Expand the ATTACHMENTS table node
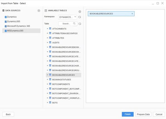This screenshot has height=119, width=166. [47, 29]
